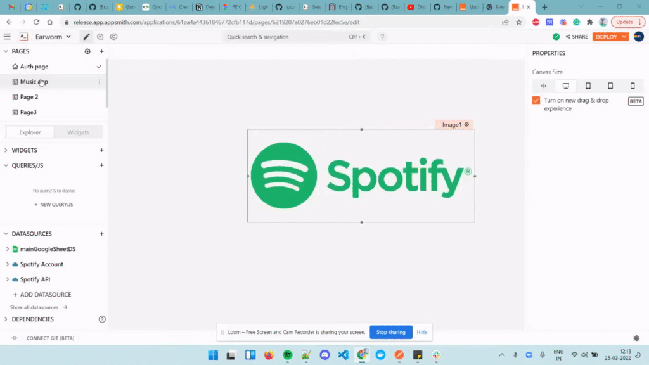Reload the browser page
The width and height of the screenshot is (649, 365).
point(36,22)
